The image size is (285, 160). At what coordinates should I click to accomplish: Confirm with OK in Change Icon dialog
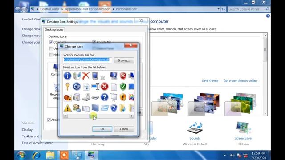tap(102, 129)
